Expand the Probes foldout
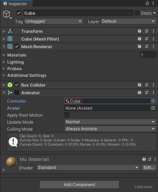This screenshot has height=192, width=158. click(4, 68)
